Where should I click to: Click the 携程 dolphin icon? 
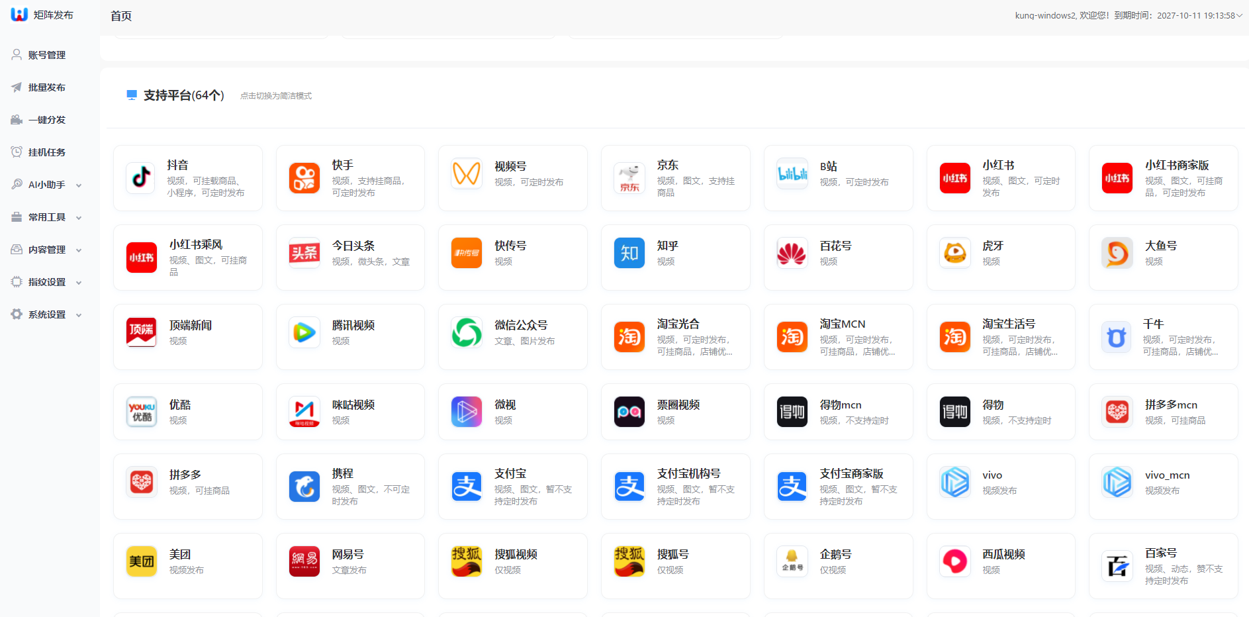coord(304,487)
